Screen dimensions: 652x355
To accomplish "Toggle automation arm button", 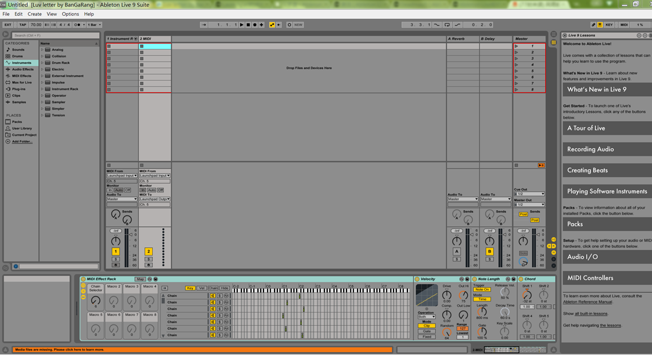I will click(x=272, y=25).
